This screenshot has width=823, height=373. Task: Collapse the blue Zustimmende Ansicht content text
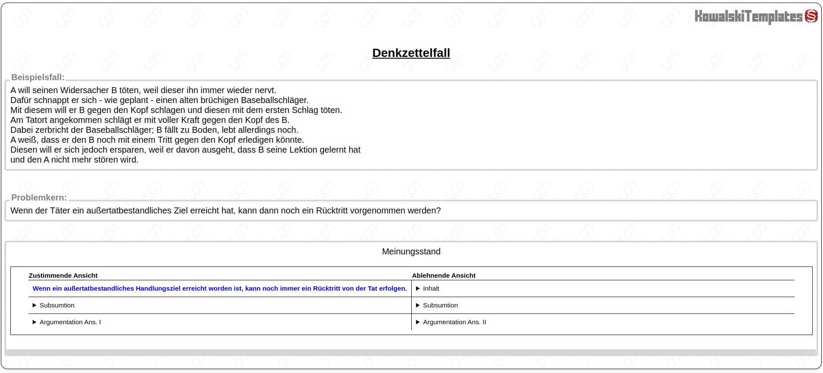(x=219, y=288)
